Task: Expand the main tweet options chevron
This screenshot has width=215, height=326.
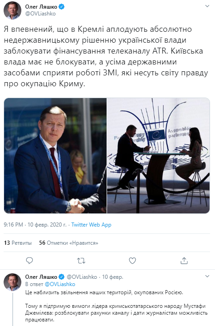Action: (207, 6)
